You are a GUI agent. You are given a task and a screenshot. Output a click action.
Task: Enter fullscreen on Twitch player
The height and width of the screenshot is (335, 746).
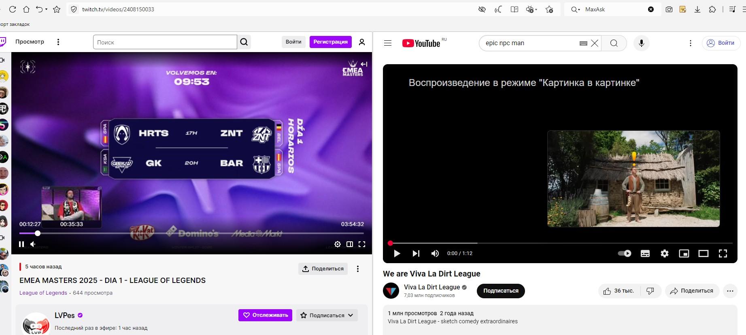[362, 244]
